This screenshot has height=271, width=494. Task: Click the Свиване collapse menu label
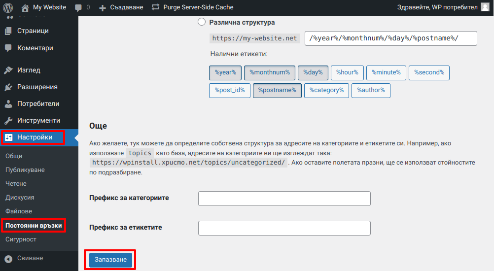click(30, 258)
